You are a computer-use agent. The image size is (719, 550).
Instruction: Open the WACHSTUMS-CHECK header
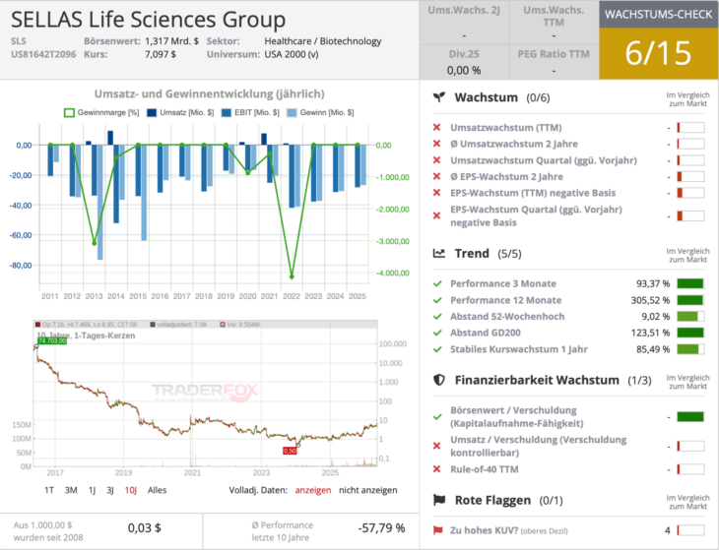coord(659,14)
